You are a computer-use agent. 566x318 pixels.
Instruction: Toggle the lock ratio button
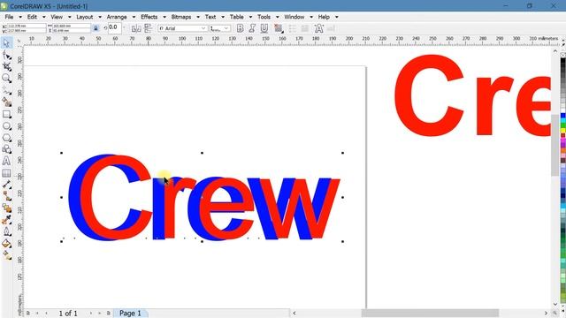[96, 28]
